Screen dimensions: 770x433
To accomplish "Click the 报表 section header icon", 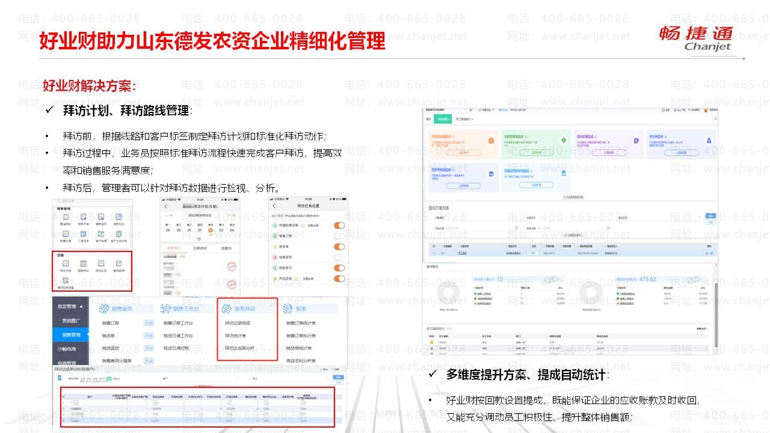I will click(288, 309).
